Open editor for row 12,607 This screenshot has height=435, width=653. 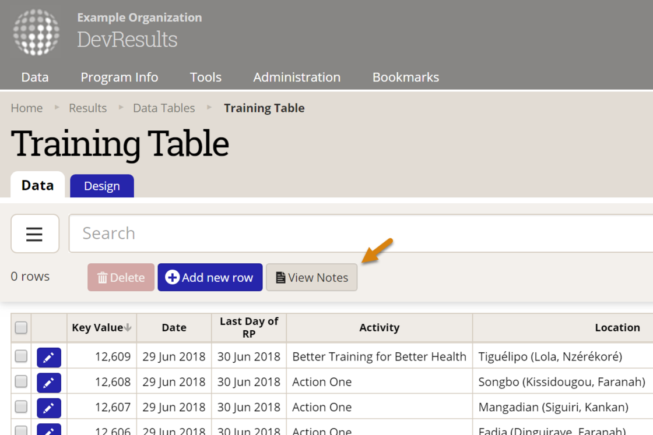click(49, 408)
